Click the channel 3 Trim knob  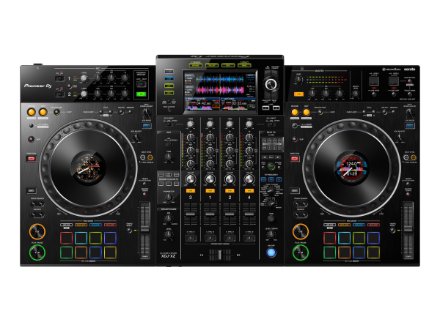[x=191, y=124]
